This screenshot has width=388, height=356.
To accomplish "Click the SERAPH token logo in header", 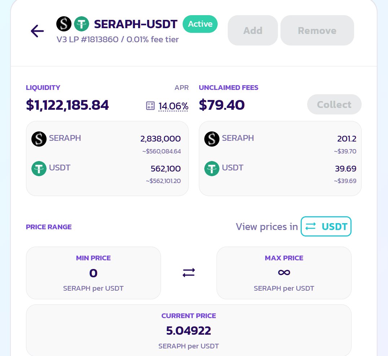I will click(64, 24).
